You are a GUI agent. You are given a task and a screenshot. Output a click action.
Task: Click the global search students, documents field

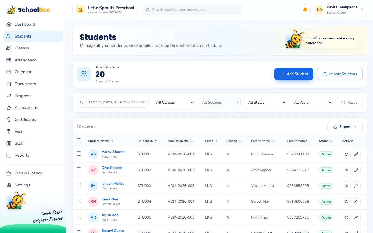192,10
